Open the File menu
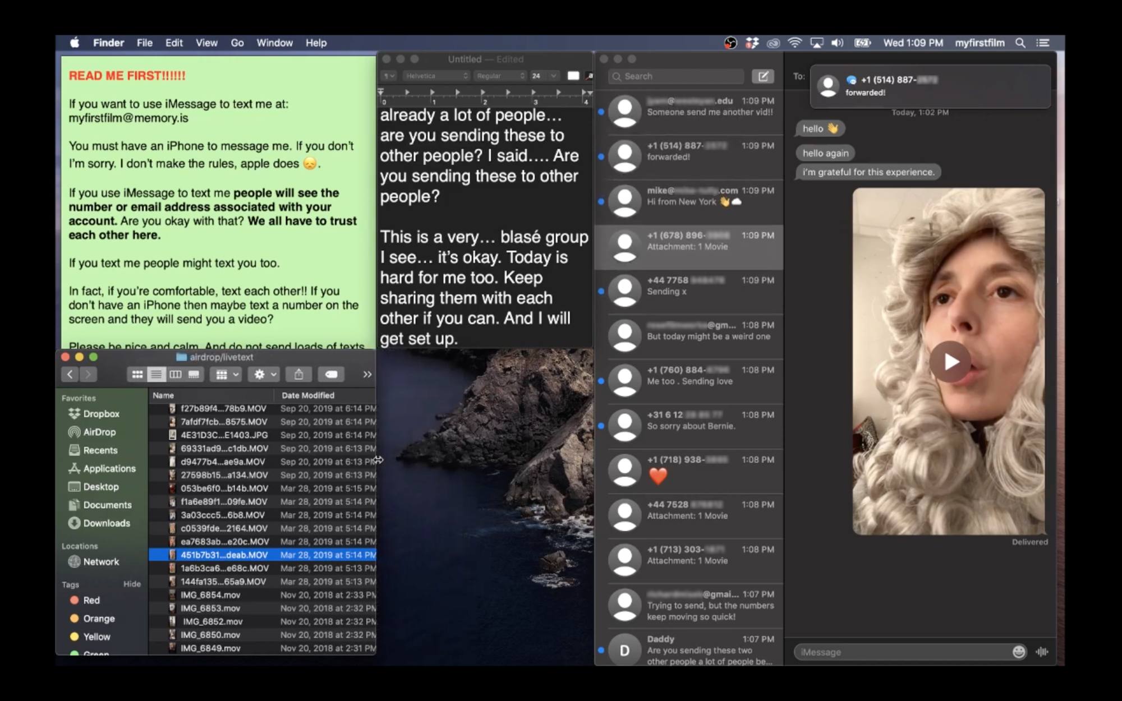This screenshot has height=701, width=1122. click(x=144, y=43)
